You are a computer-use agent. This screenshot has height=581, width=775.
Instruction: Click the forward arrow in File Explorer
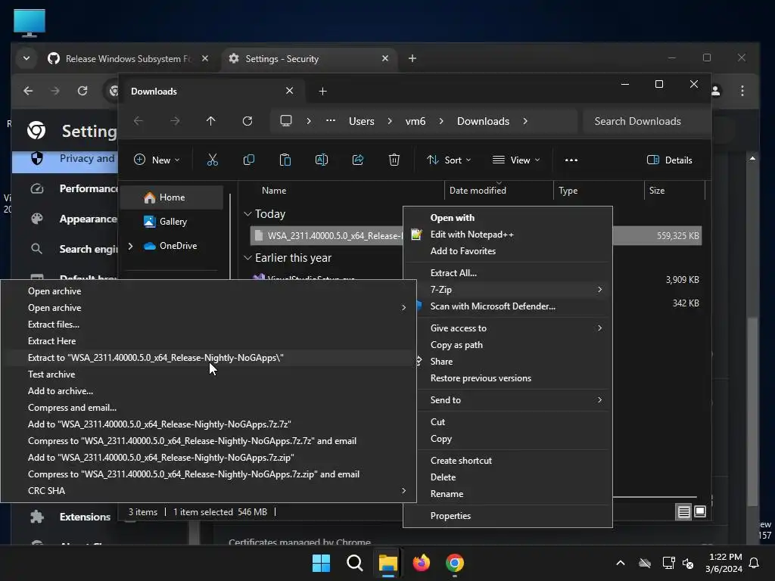(175, 121)
